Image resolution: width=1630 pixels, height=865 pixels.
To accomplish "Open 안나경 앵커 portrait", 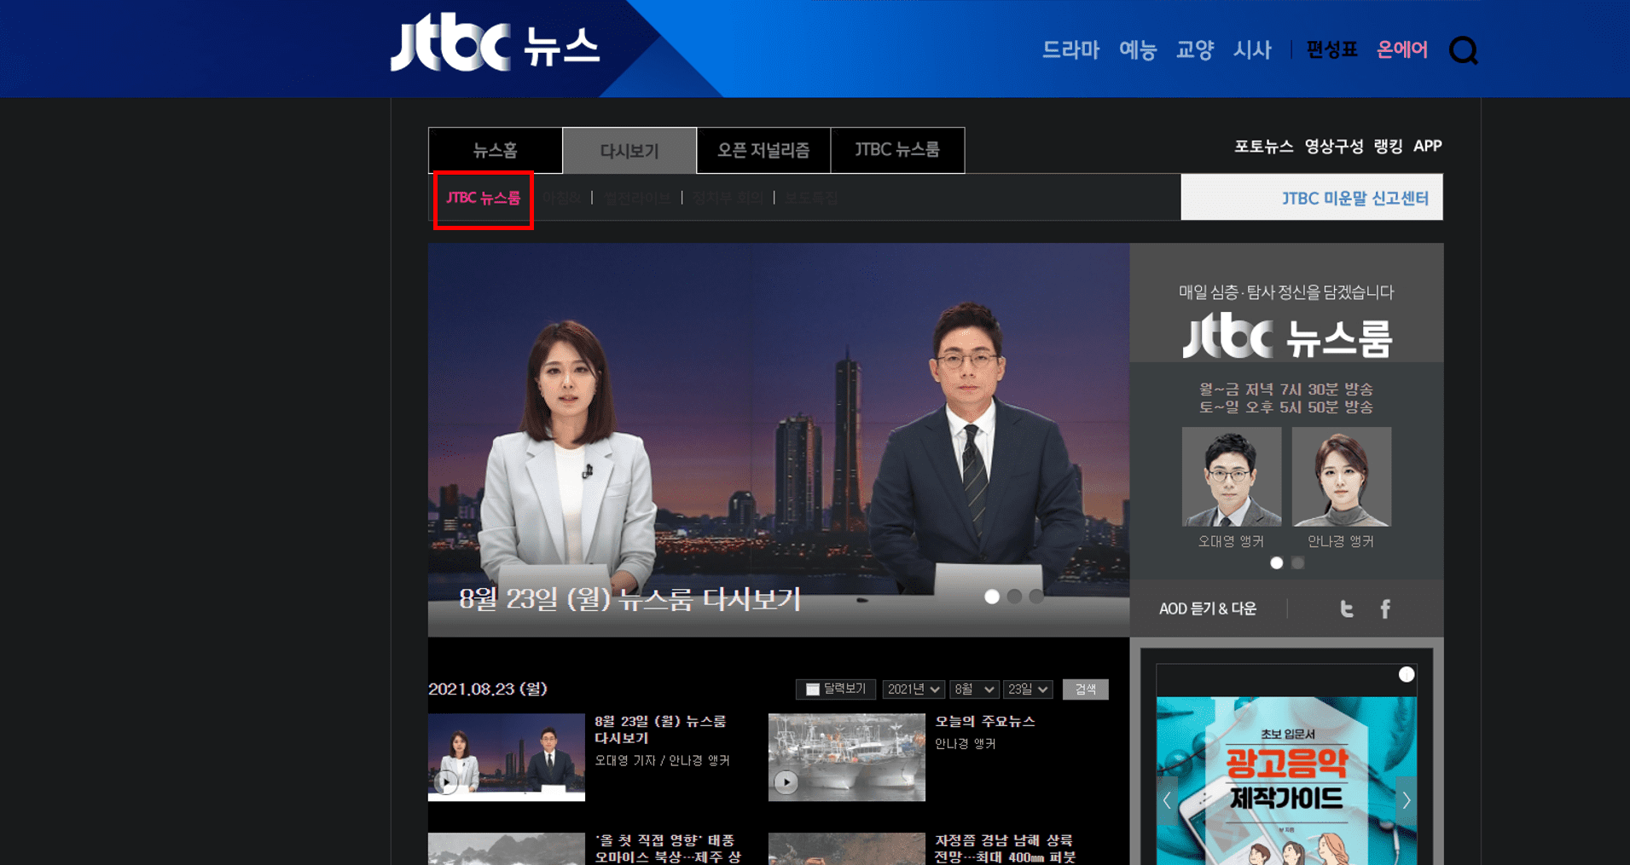I will [1341, 476].
